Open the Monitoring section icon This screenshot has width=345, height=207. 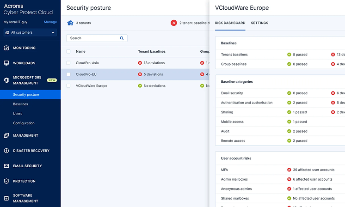point(6,48)
